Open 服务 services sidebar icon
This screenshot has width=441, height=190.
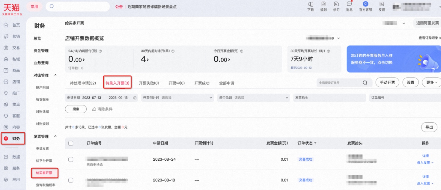(6, 168)
